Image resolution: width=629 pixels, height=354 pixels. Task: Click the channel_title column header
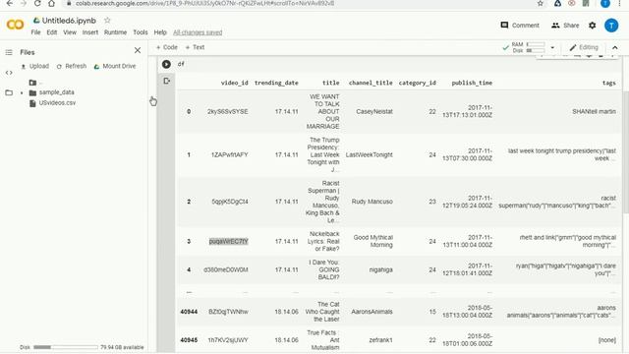pos(371,83)
